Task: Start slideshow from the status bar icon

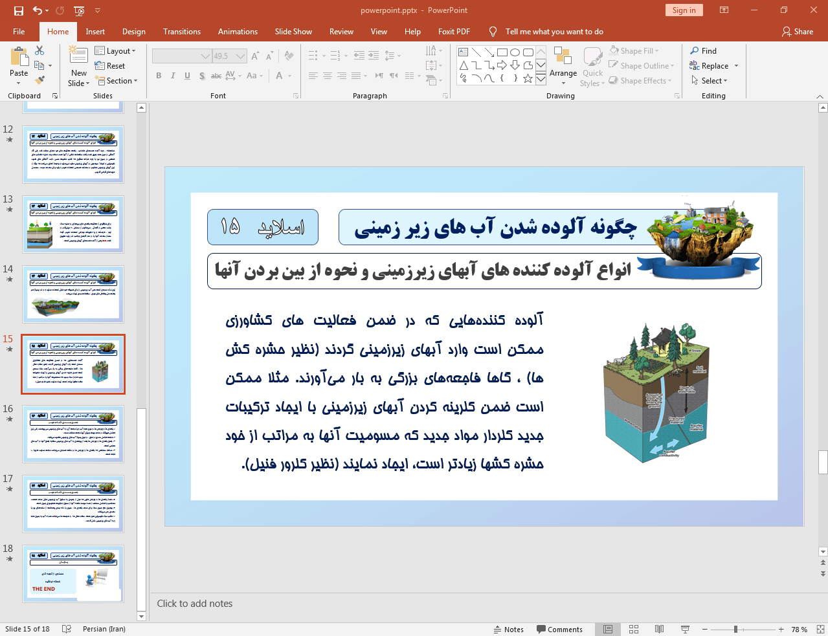Action: [x=685, y=629]
